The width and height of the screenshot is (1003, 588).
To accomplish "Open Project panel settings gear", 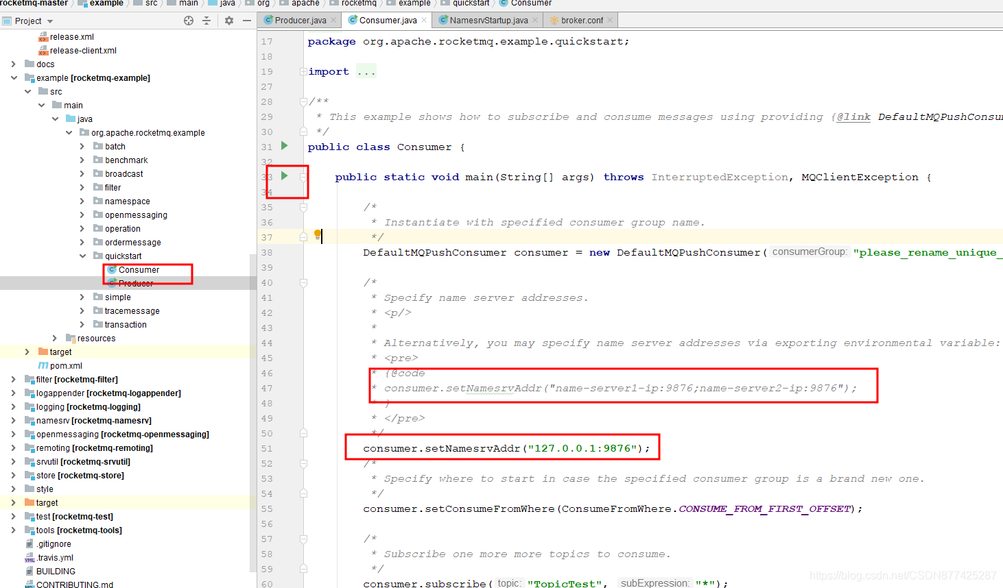I will [229, 21].
